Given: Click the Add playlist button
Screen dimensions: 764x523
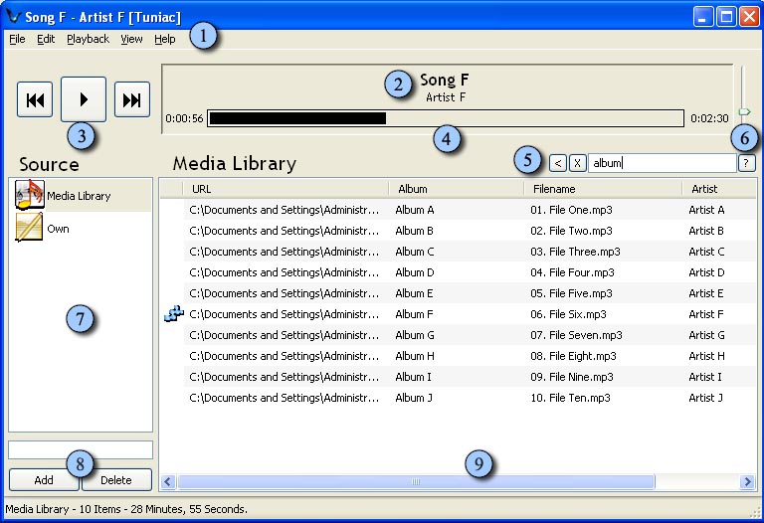Looking at the screenshot, I should [x=44, y=480].
